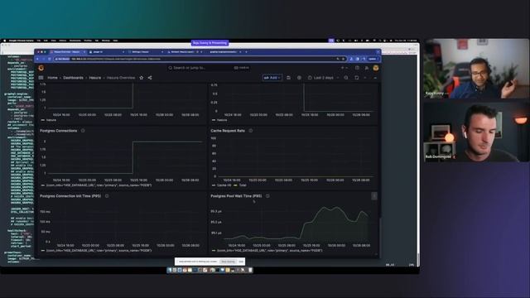Click the Cache Request Rate panel title
This screenshot has height=298, width=530.
(228, 131)
